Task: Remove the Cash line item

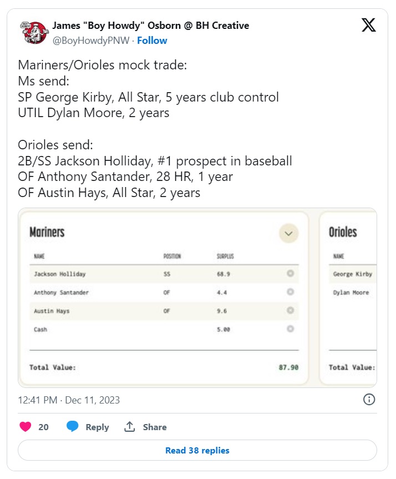Action: pyautogui.click(x=290, y=329)
